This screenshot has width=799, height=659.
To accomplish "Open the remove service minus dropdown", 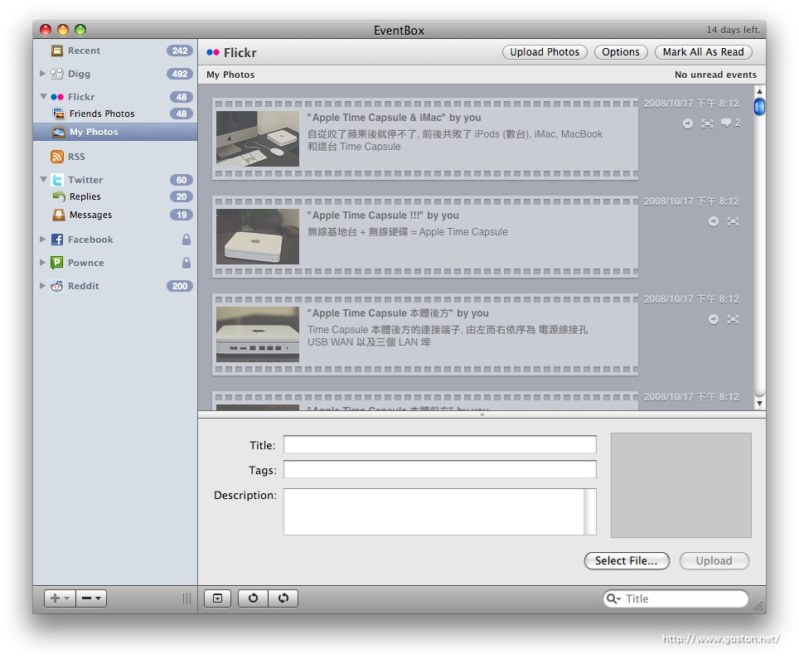I will pos(91,598).
